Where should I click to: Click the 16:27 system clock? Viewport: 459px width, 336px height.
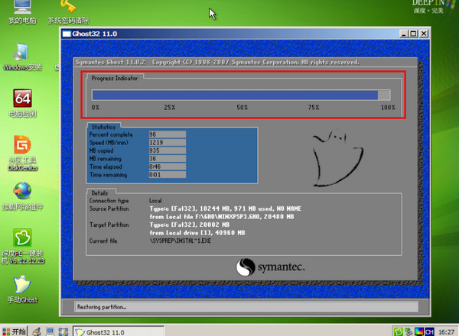point(447,332)
